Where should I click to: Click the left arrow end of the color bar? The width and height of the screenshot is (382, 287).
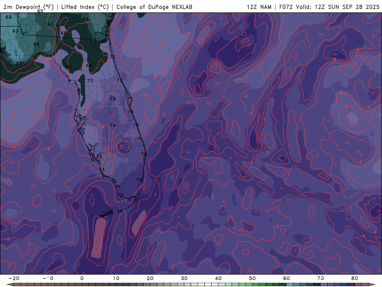10,285
